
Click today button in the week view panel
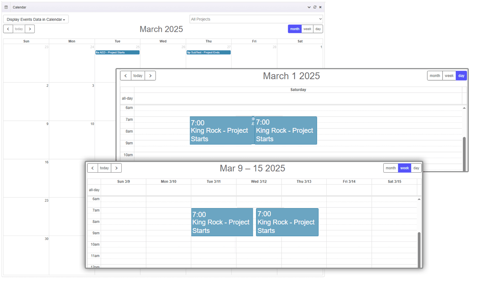coord(104,168)
